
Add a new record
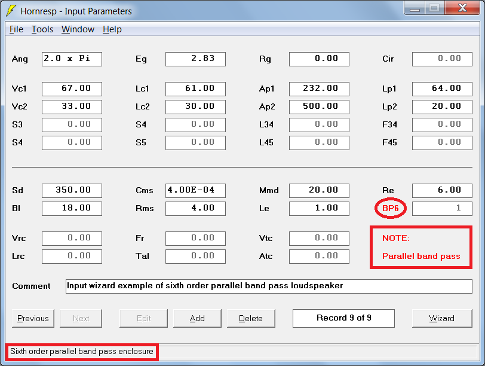tap(197, 318)
